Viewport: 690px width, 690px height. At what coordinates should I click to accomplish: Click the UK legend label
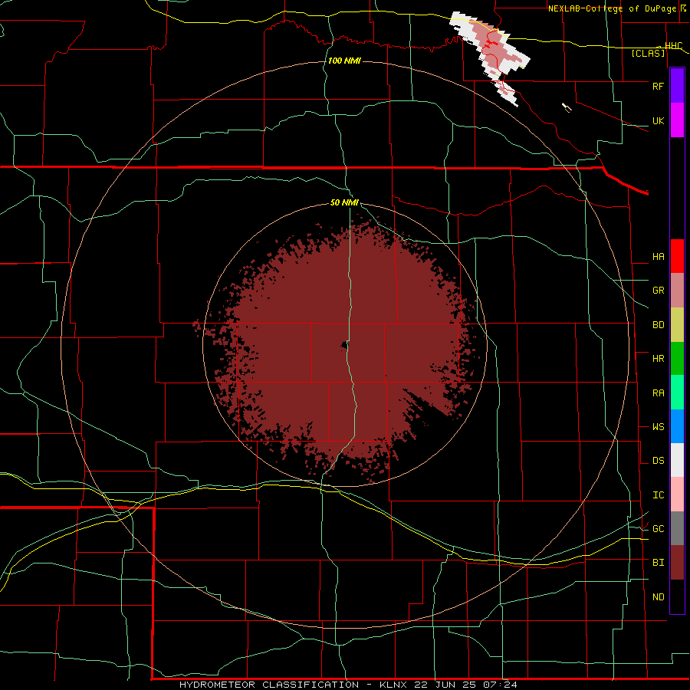click(x=658, y=121)
